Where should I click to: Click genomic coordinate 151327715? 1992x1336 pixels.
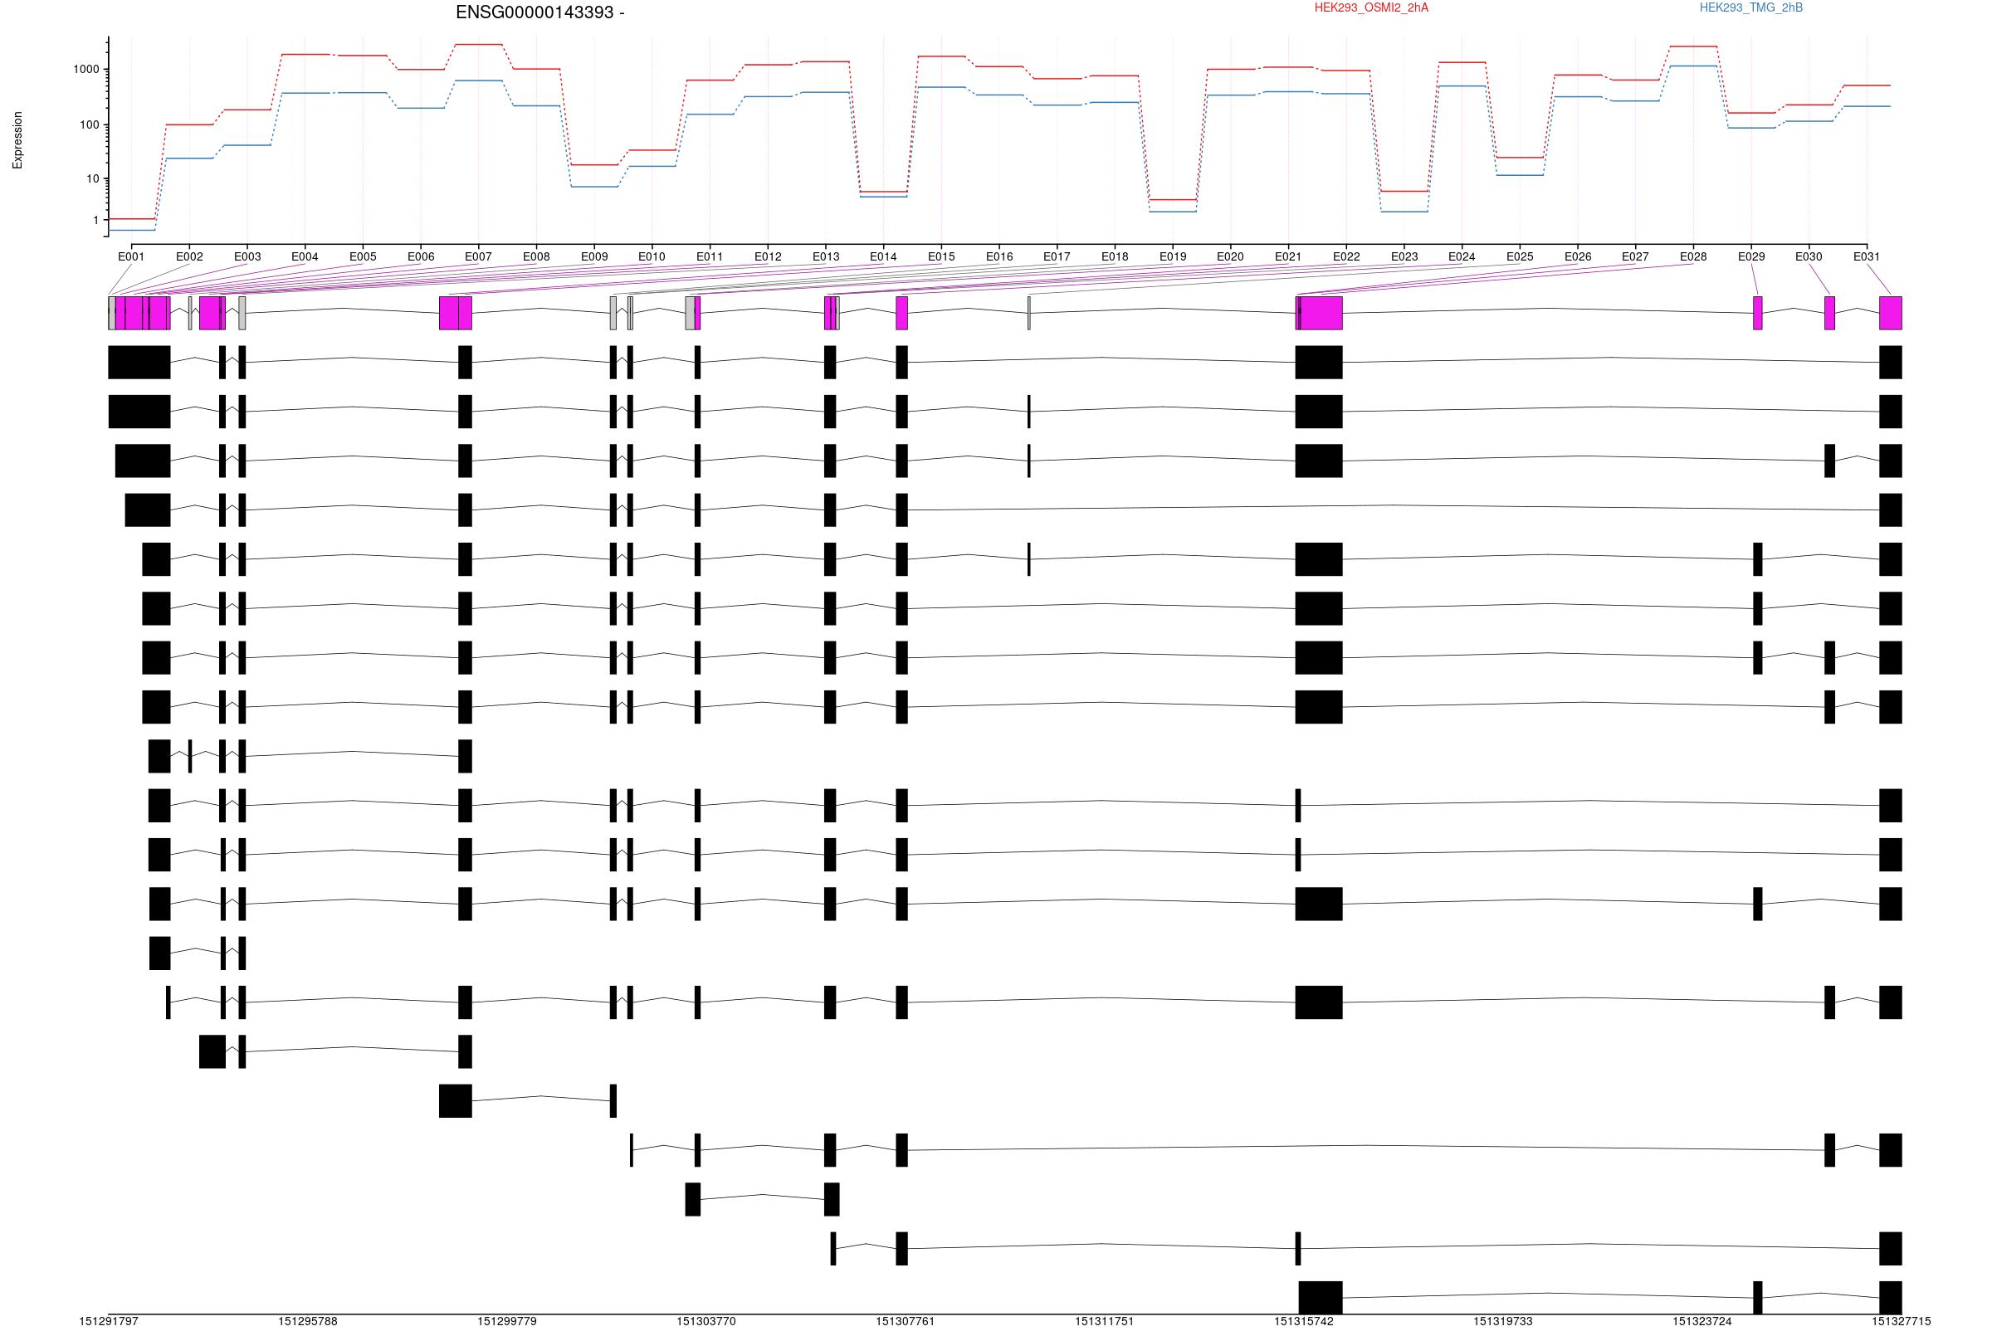pyautogui.click(x=1901, y=1322)
